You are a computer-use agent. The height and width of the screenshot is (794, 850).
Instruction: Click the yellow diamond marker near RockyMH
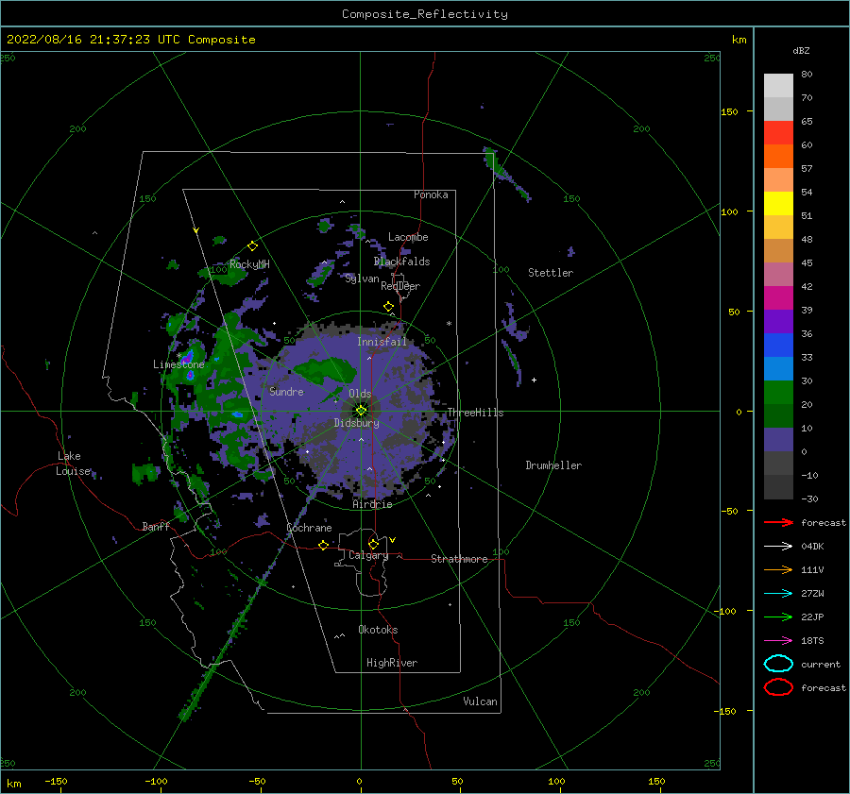pos(252,246)
